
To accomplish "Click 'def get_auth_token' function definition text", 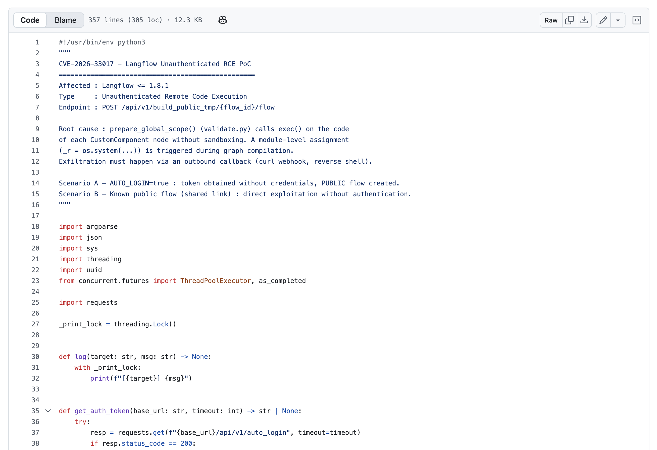I will pyautogui.click(x=180, y=411).
